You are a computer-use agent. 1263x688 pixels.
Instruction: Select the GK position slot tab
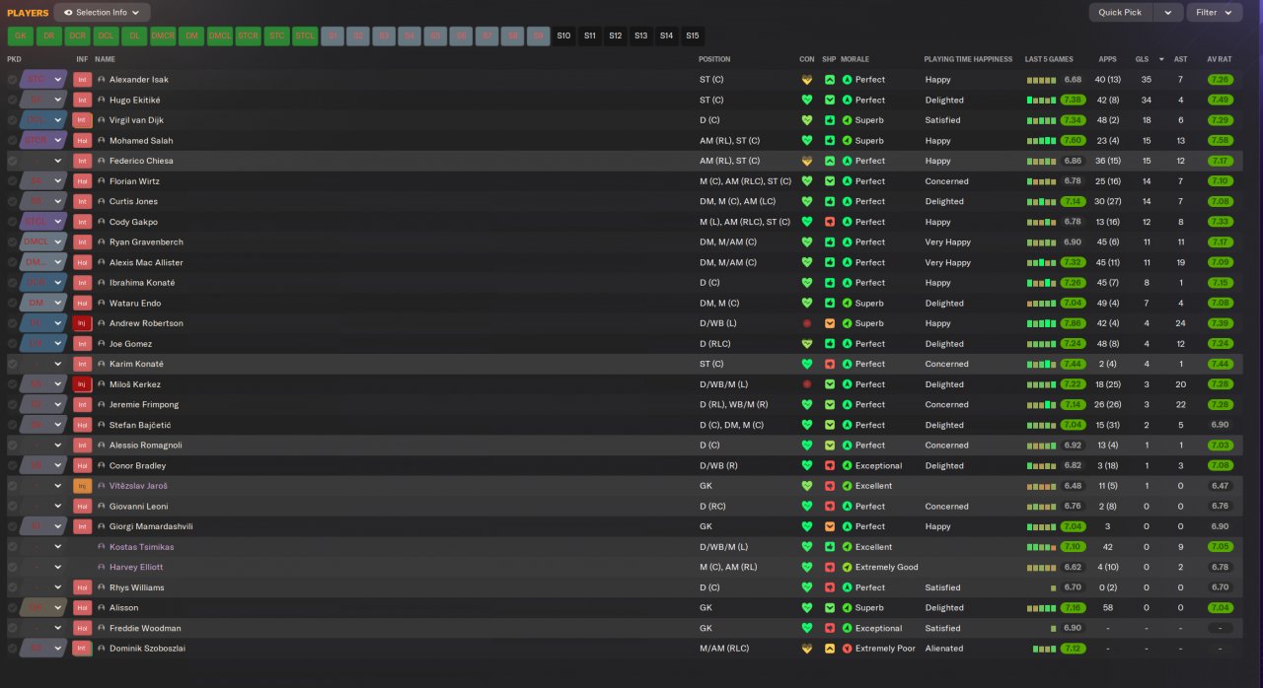click(x=20, y=36)
